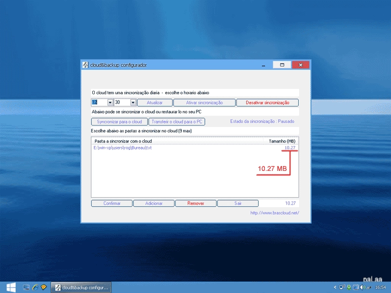Open the Windows Start button
Viewport: 391px width, 293px height.
[x=11, y=288]
